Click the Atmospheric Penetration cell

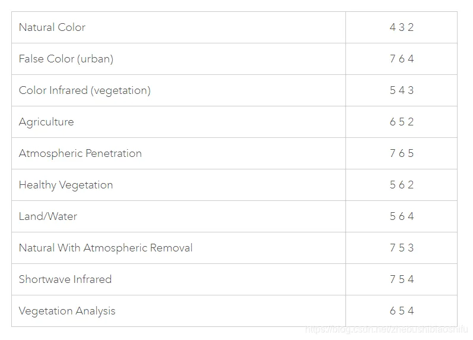click(80, 153)
